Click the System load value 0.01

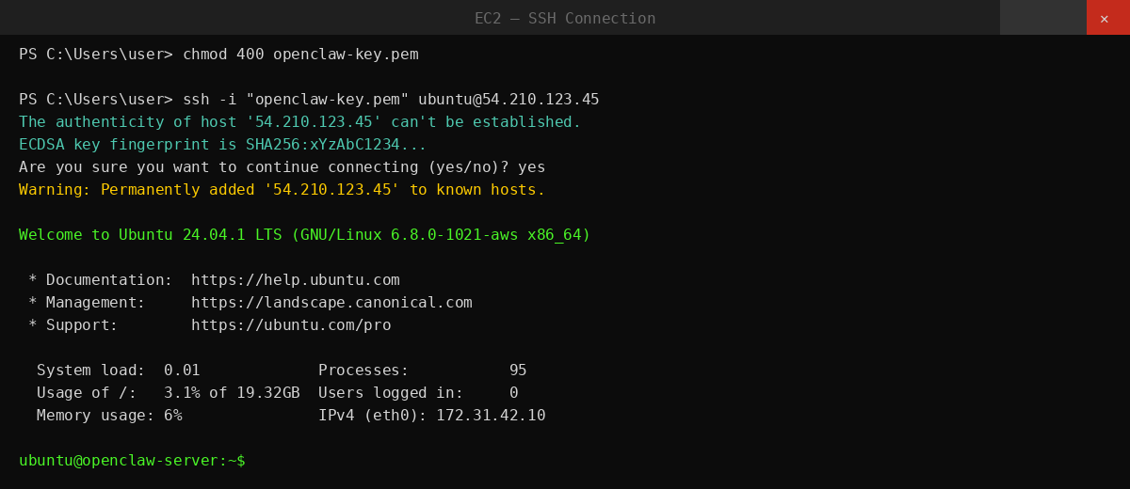182,371
